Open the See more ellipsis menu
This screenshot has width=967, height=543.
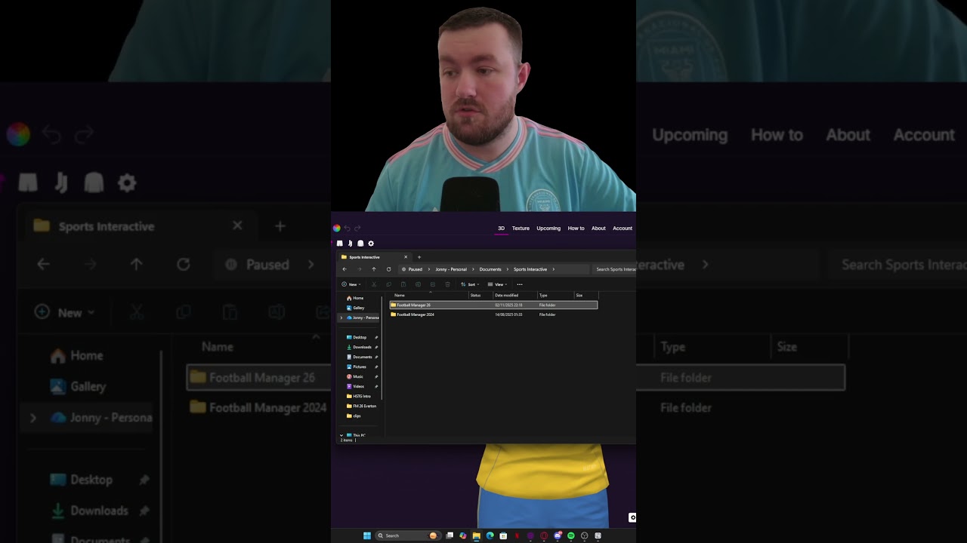click(519, 284)
